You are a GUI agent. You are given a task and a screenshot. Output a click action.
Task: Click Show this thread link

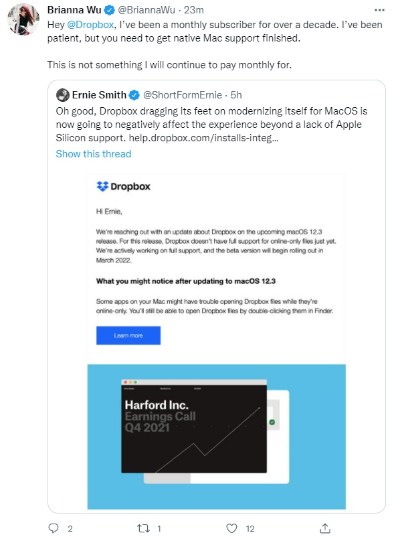94,154
